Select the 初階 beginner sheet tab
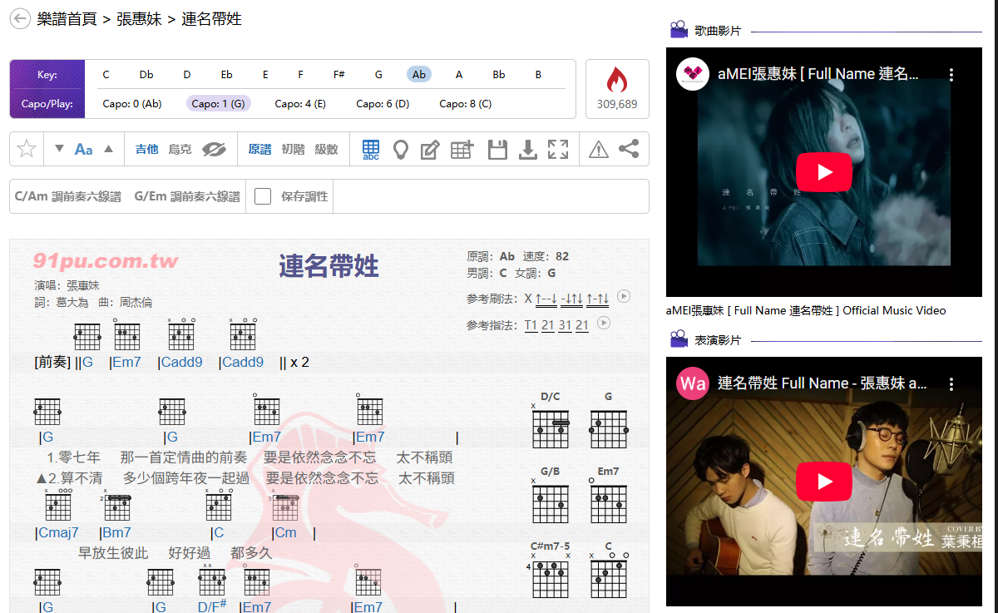Screen dimensions: 998x613 [x=293, y=150]
